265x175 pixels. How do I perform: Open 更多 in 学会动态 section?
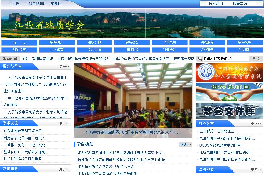pos(185,144)
